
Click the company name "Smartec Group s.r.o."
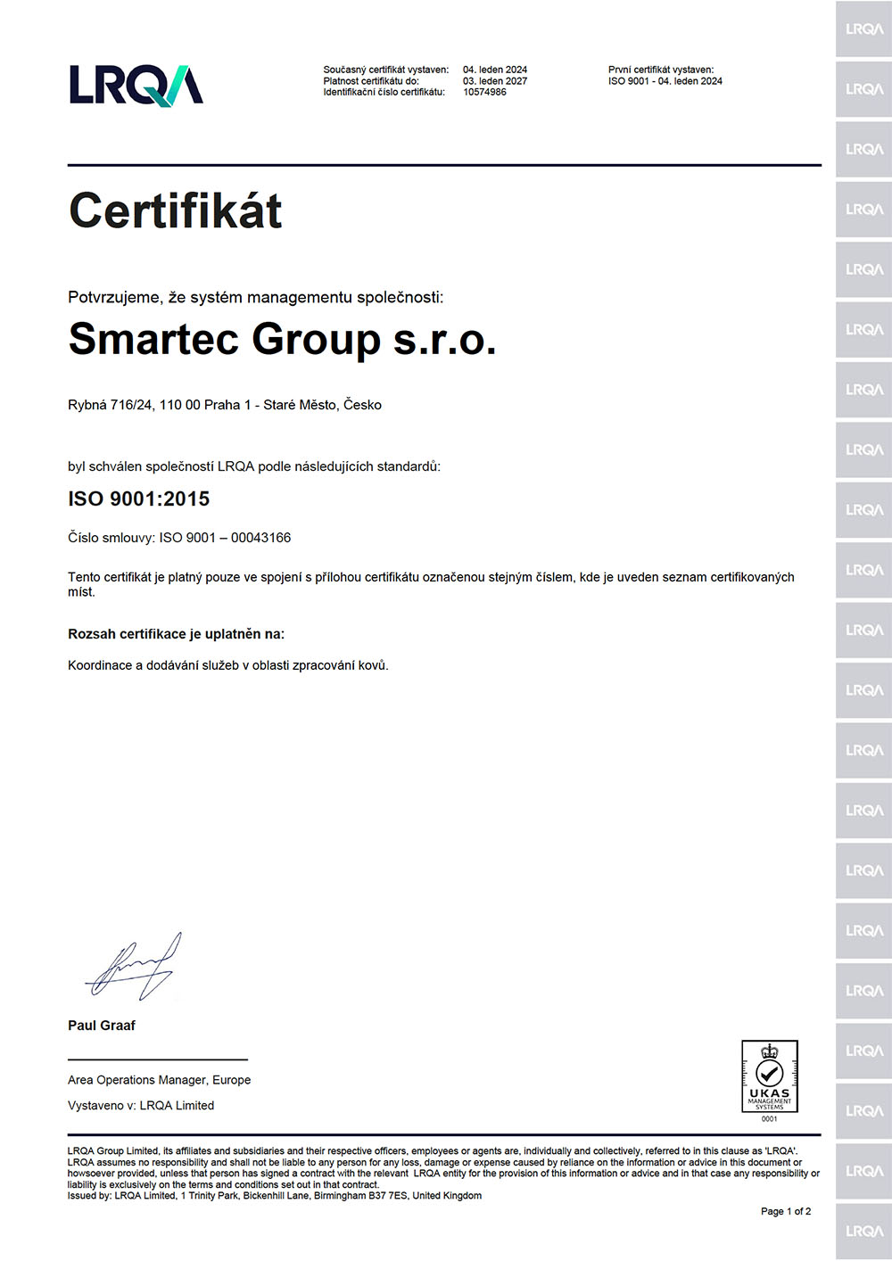[x=282, y=340]
